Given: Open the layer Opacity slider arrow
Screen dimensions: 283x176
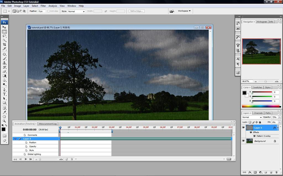Looking at the screenshot, I should (x=280, y=117).
